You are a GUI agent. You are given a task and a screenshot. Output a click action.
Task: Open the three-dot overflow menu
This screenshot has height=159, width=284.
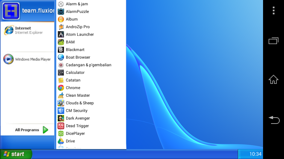pyautogui.click(x=274, y=11)
